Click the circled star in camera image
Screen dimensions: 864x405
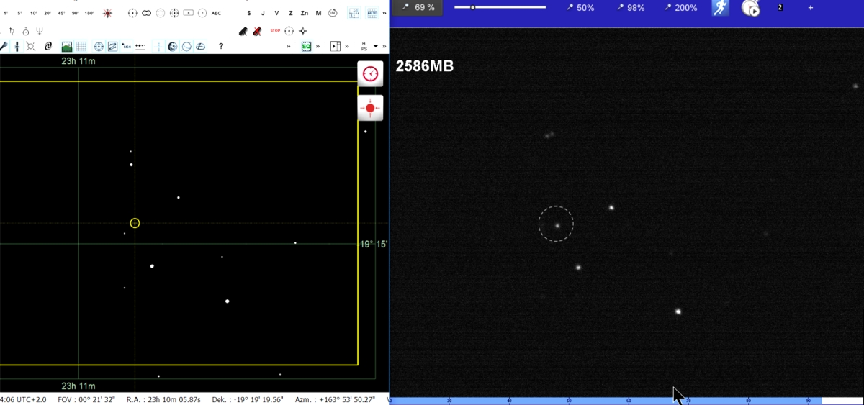point(557,225)
